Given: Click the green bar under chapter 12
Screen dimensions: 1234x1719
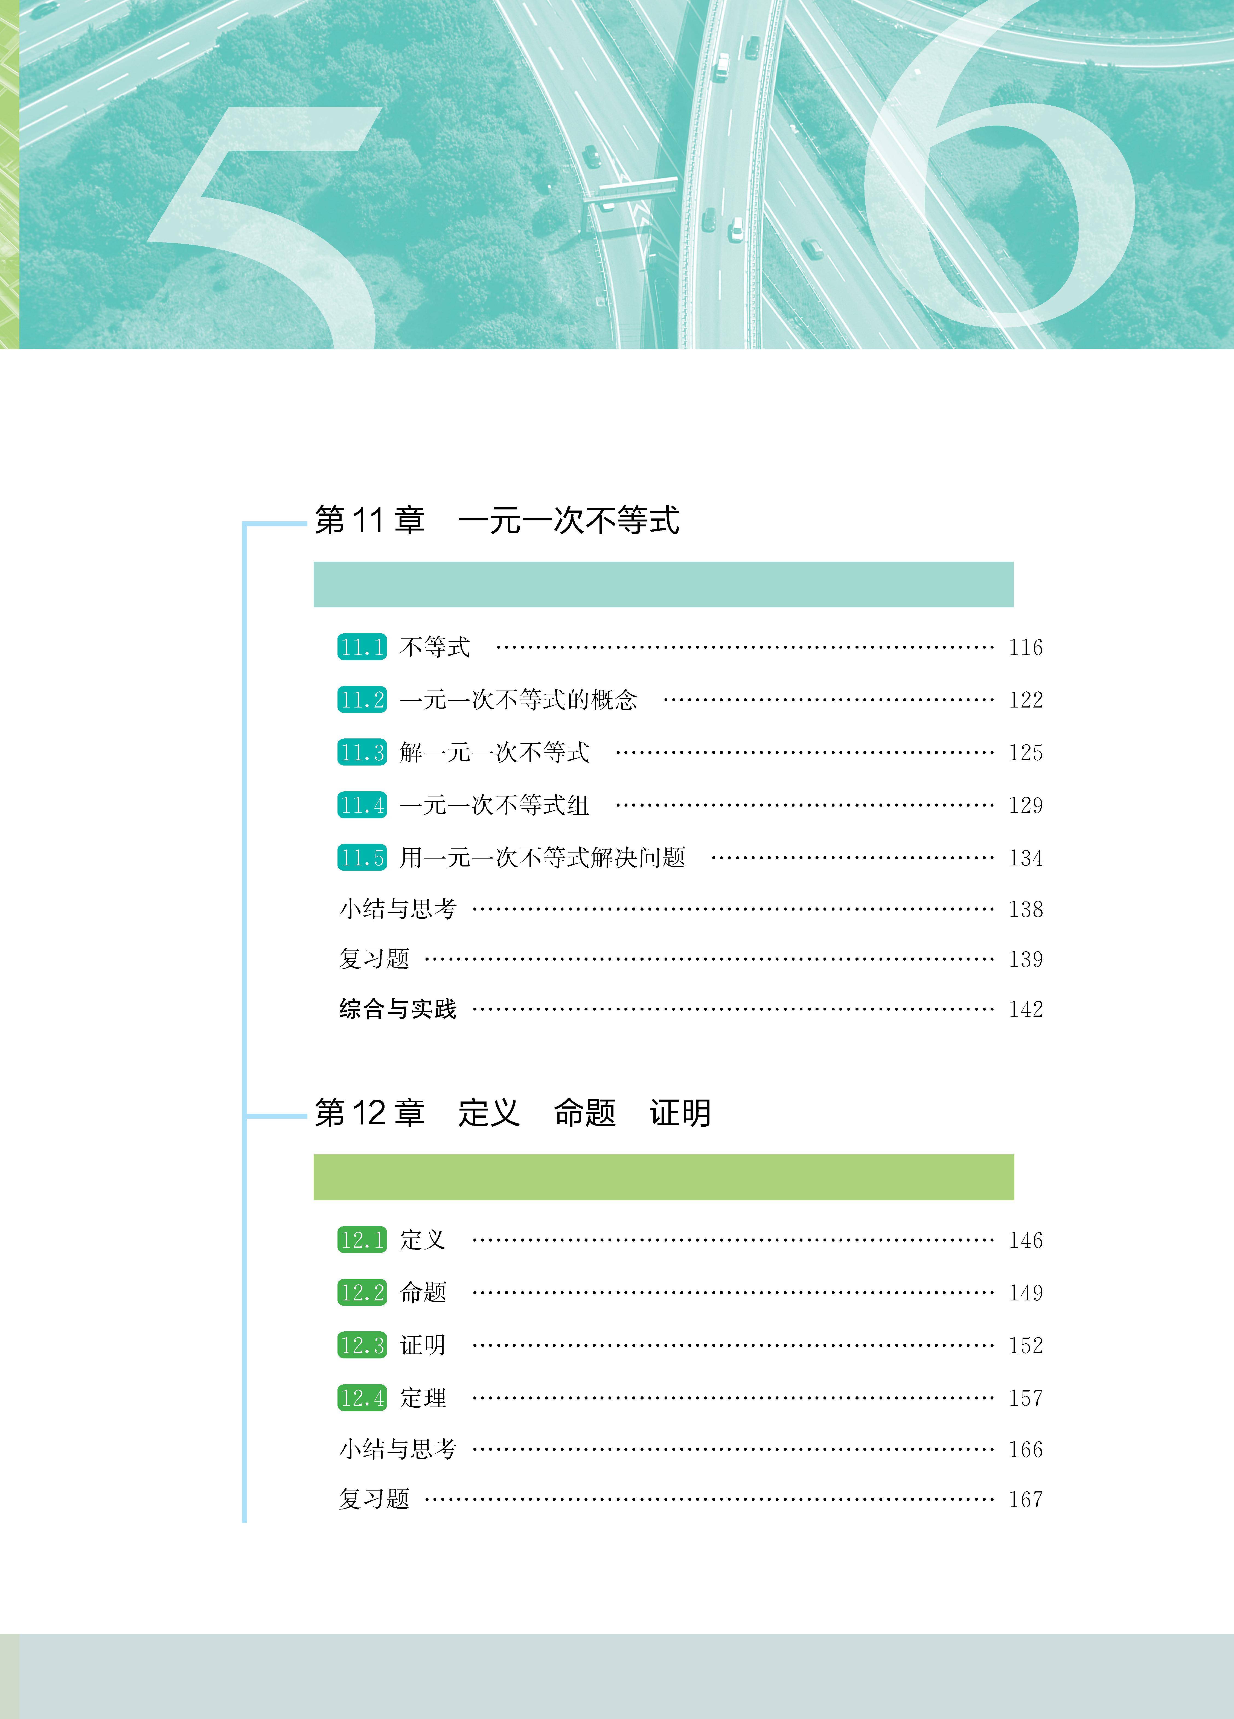Looking at the screenshot, I should [x=663, y=1177].
